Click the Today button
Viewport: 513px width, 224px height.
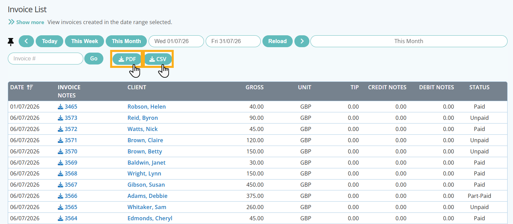(49, 41)
